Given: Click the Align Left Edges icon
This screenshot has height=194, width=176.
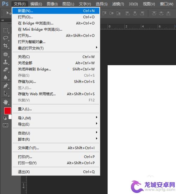Looking at the screenshot, I should pyautogui.click(x=128, y=13).
